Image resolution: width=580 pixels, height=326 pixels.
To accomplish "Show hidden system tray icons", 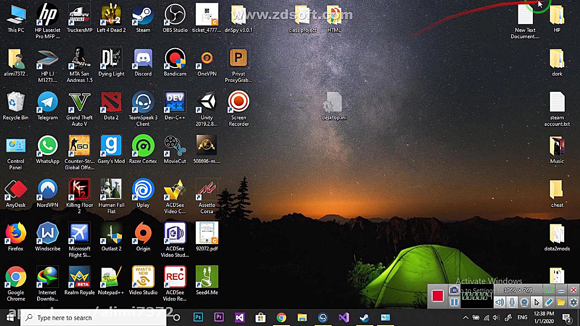I will [465, 318].
